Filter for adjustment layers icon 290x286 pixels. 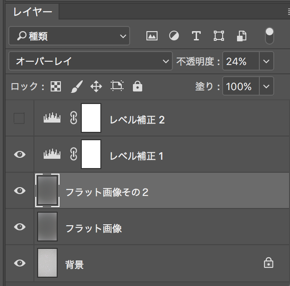pos(174,36)
